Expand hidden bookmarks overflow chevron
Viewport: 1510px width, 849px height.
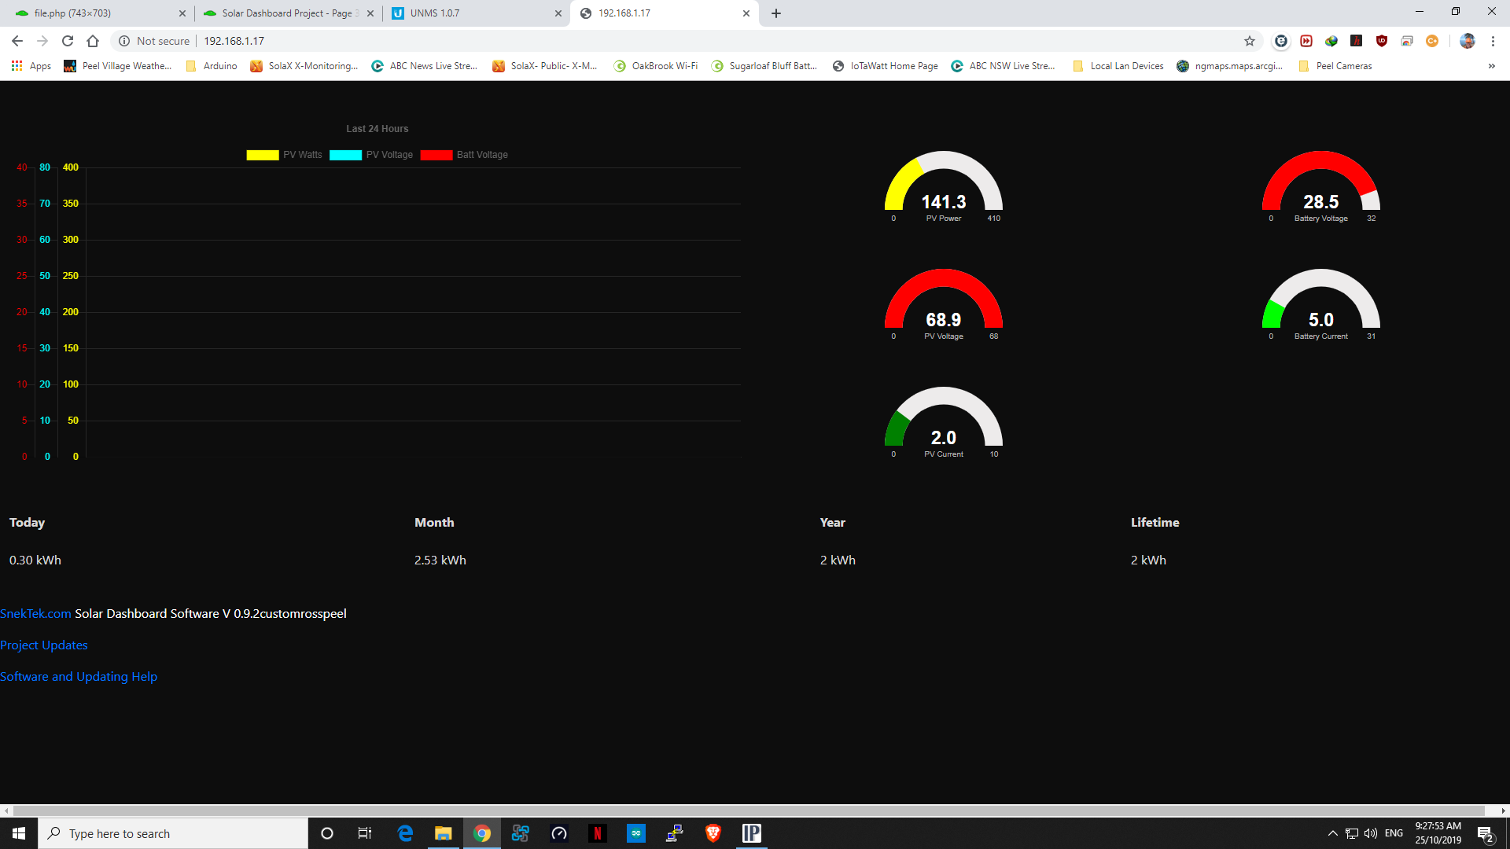1491,66
